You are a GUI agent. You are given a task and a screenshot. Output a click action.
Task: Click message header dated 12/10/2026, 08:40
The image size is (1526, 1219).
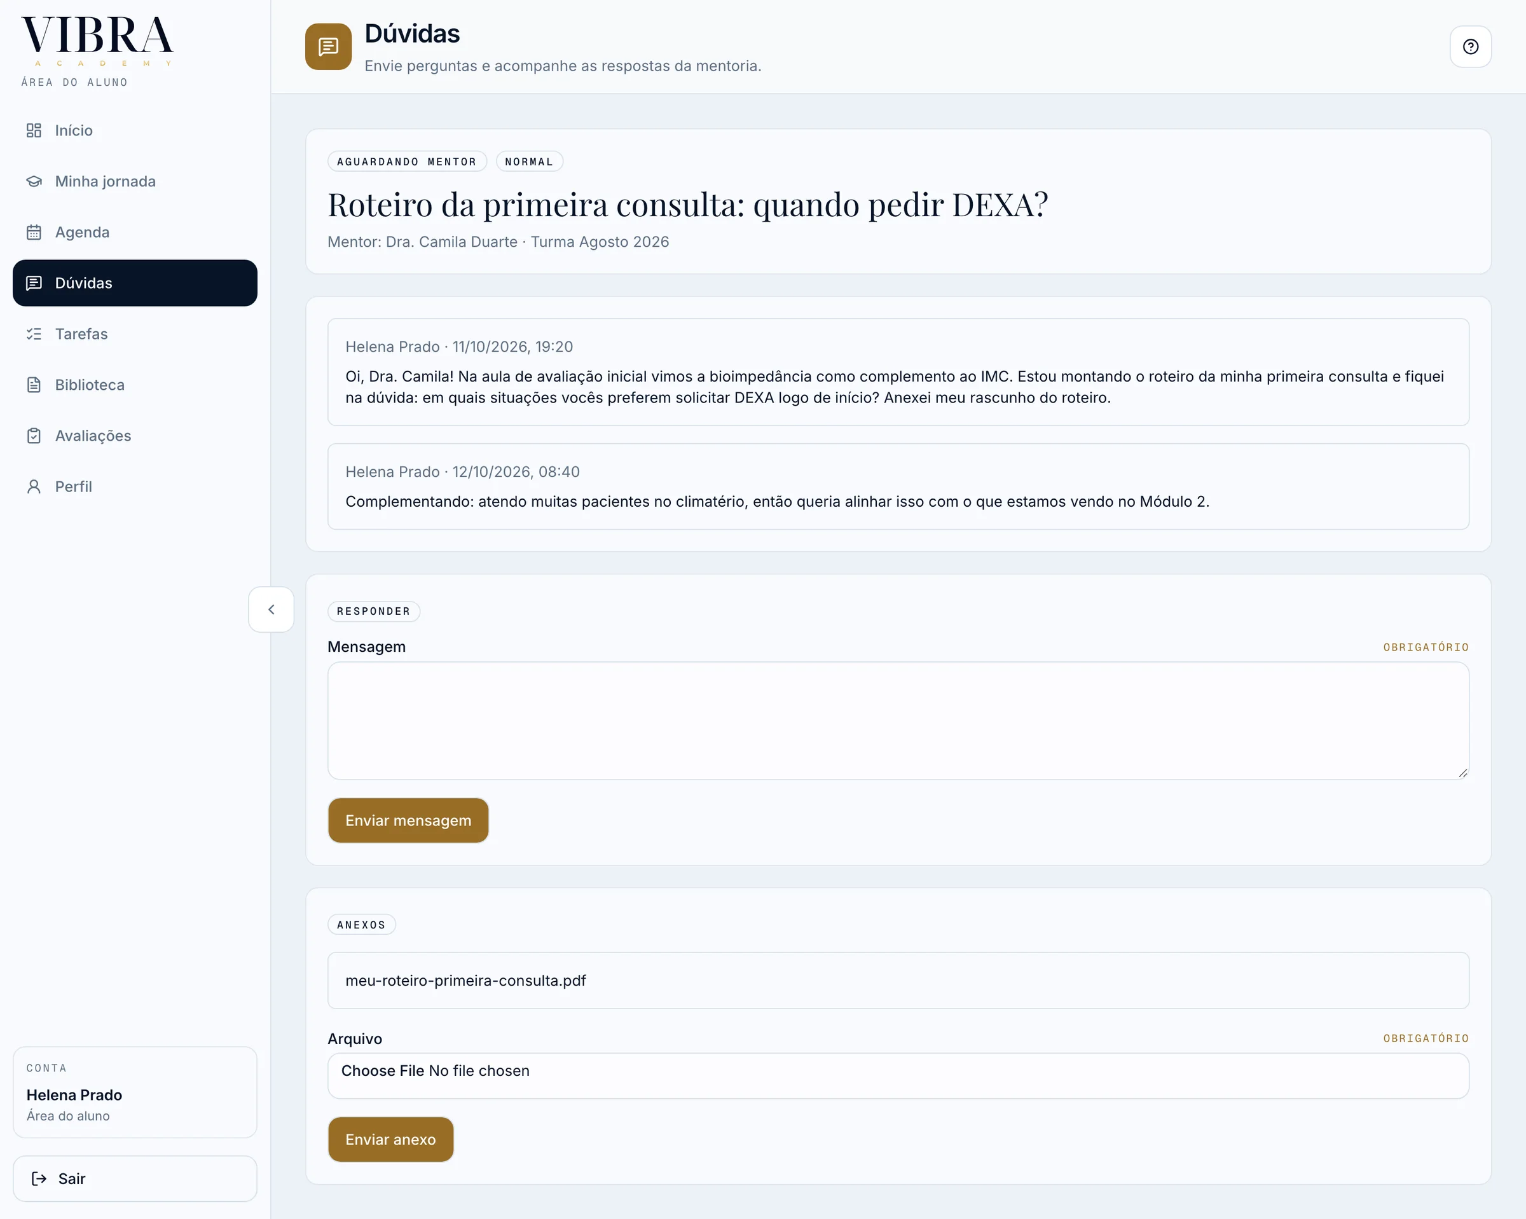(463, 472)
